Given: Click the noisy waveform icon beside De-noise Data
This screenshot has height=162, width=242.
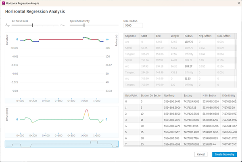Looking at the screenshot, I should pos(8,25).
